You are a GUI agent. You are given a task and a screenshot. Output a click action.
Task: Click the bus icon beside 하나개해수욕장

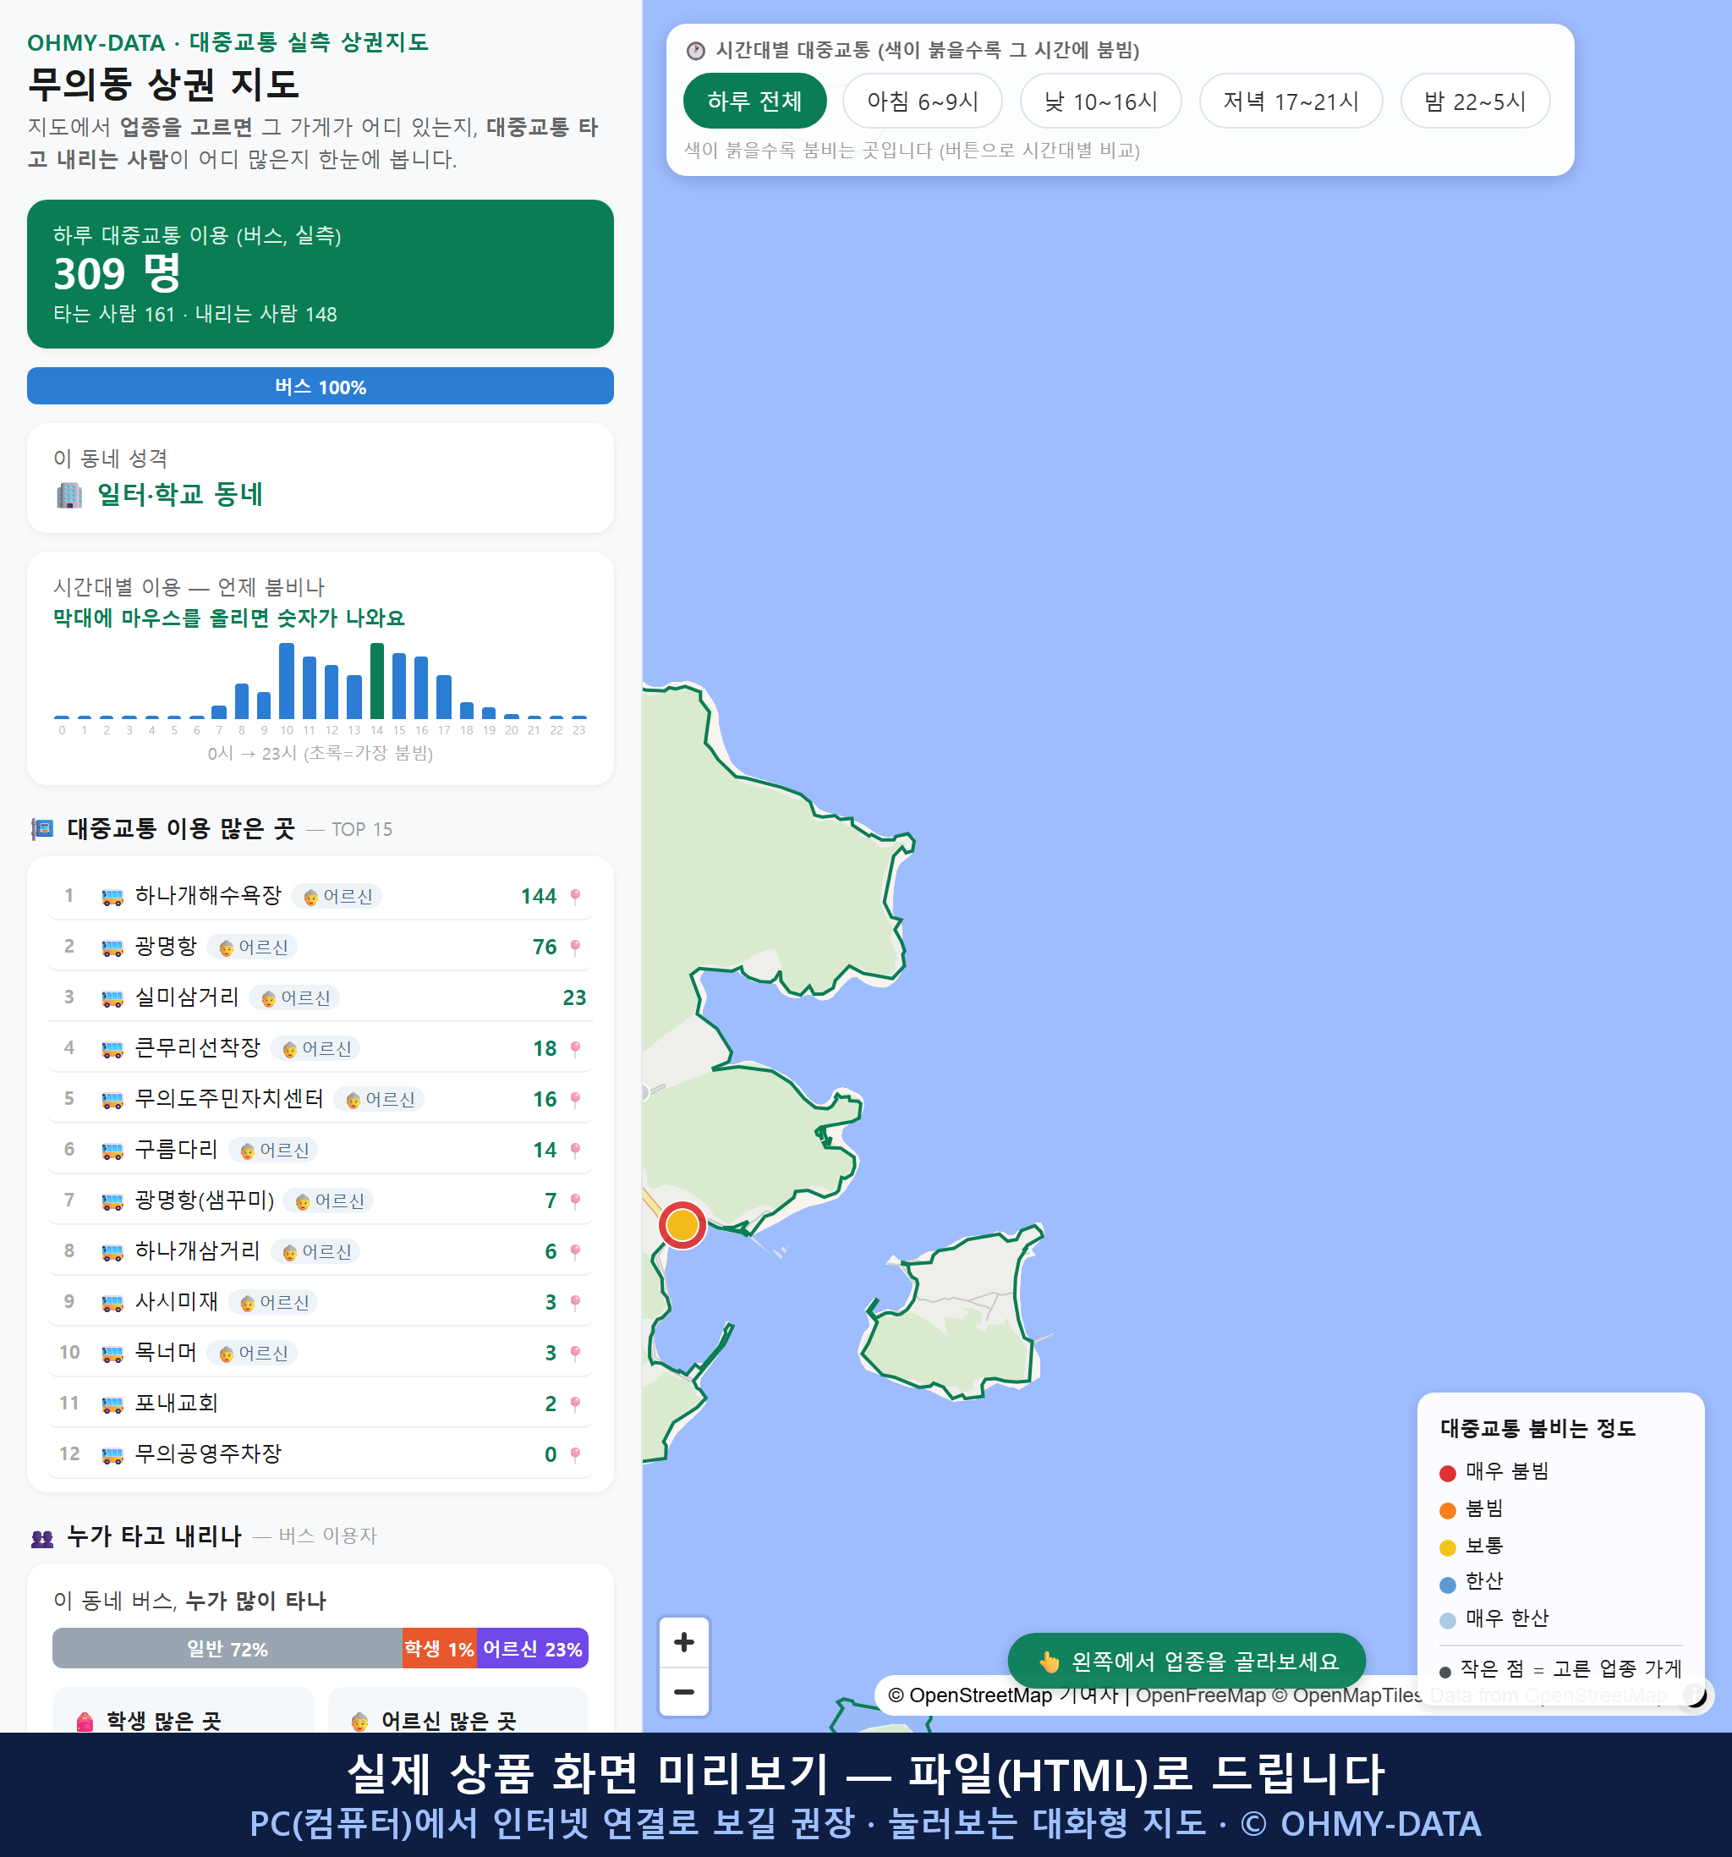coord(112,898)
